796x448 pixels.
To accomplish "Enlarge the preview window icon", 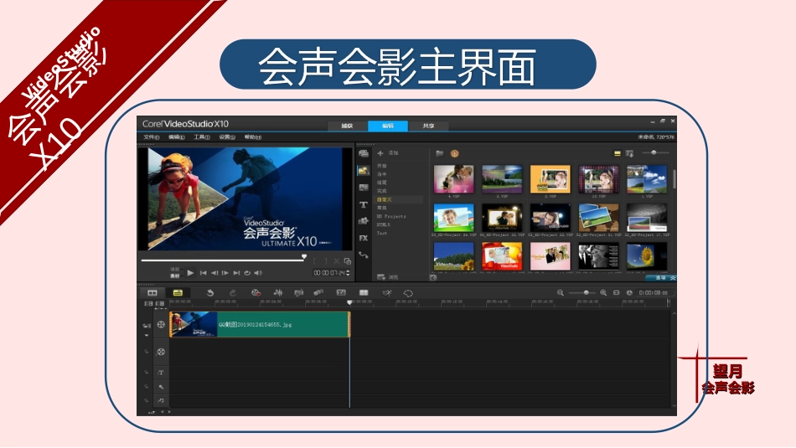I will 348,261.
